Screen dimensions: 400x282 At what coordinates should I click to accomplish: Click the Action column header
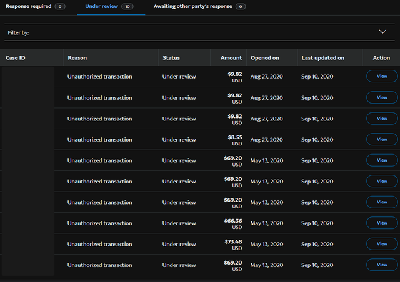[381, 58]
